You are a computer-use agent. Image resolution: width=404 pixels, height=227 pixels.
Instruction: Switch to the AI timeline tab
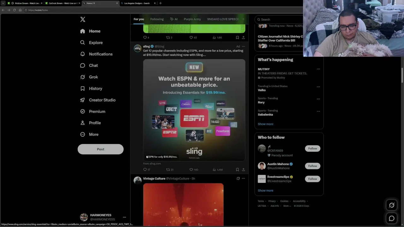[174, 19]
